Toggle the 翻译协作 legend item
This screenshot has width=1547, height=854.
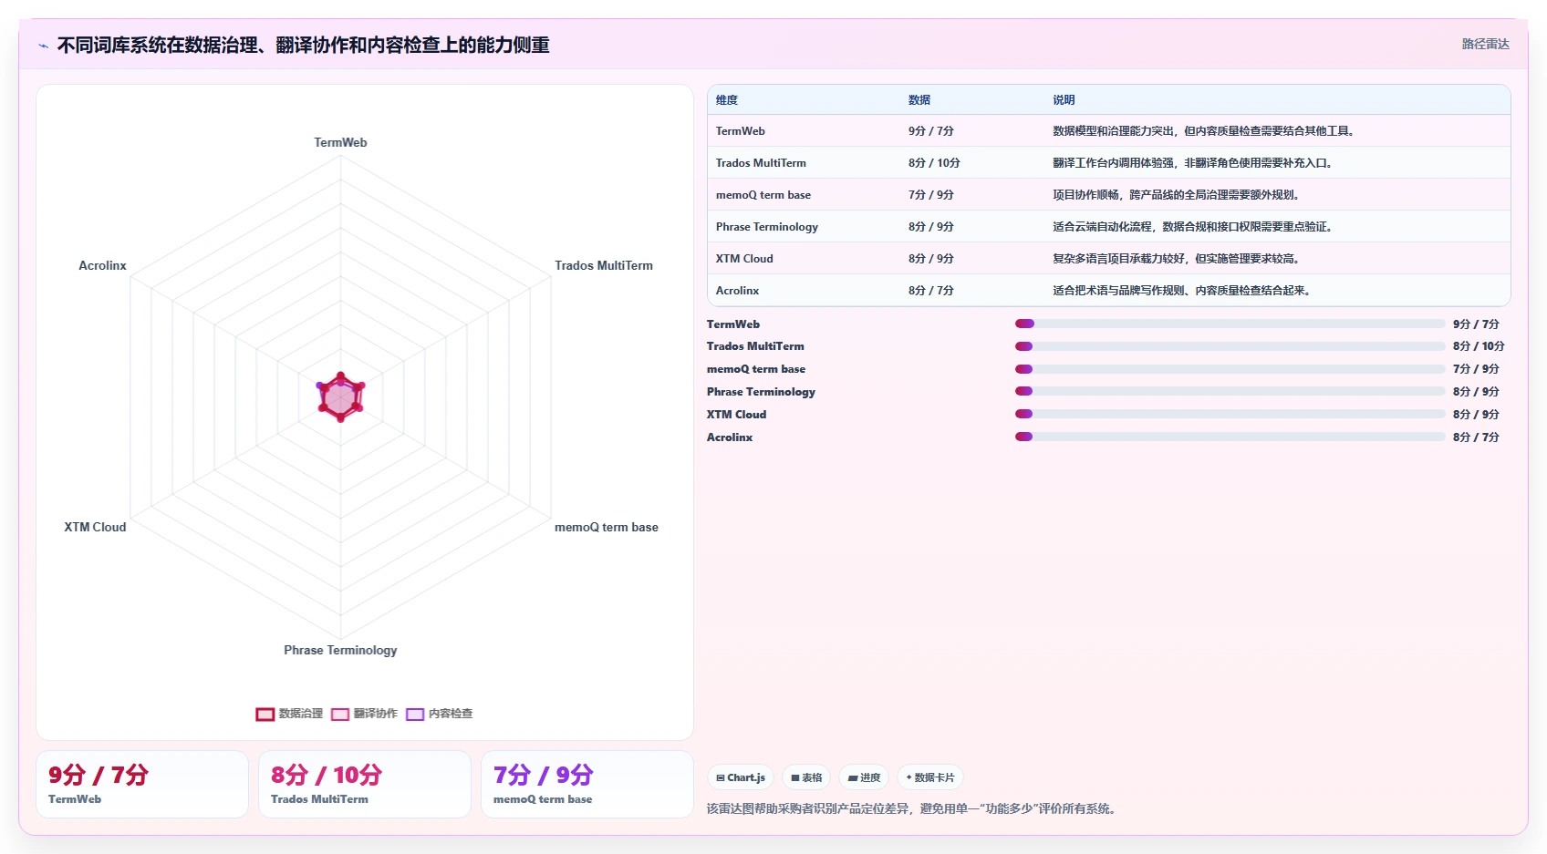(x=364, y=714)
